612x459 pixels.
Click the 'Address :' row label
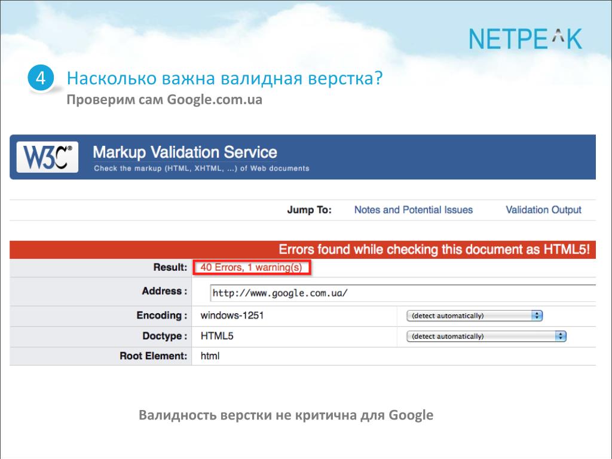[x=164, y=291]
